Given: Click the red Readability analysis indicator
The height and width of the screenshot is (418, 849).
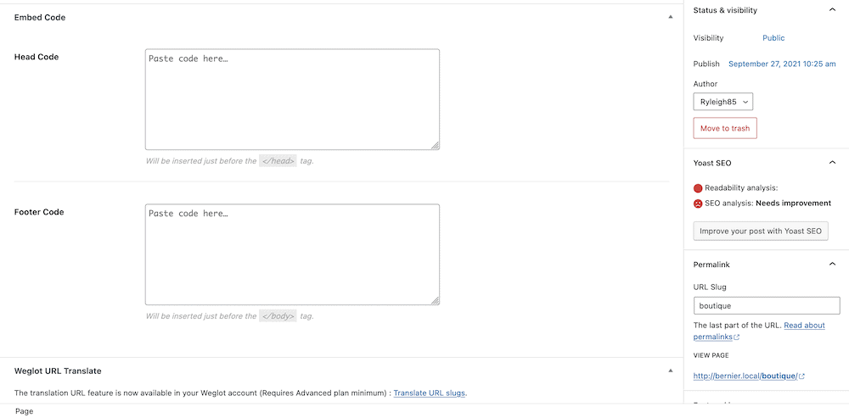Looking at the screenshot, I should pos(698,188).
